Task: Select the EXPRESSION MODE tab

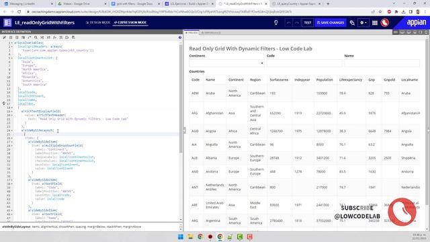Action: tap(130, 22)
